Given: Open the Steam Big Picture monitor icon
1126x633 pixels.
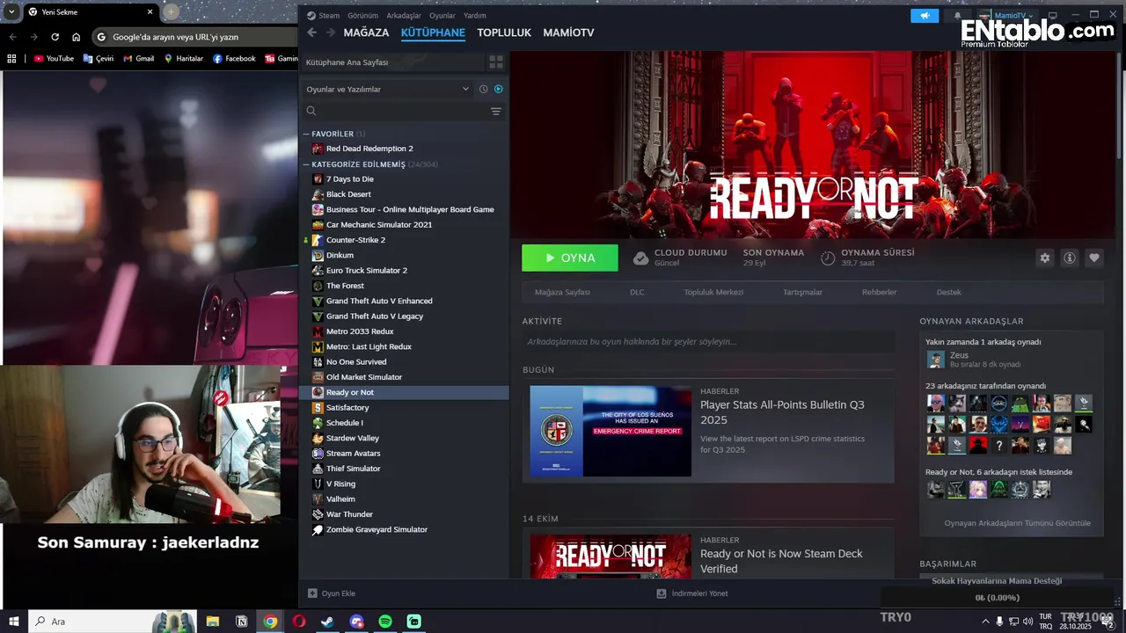Looking at the screenshot, I should click(x=1053, y=16).
